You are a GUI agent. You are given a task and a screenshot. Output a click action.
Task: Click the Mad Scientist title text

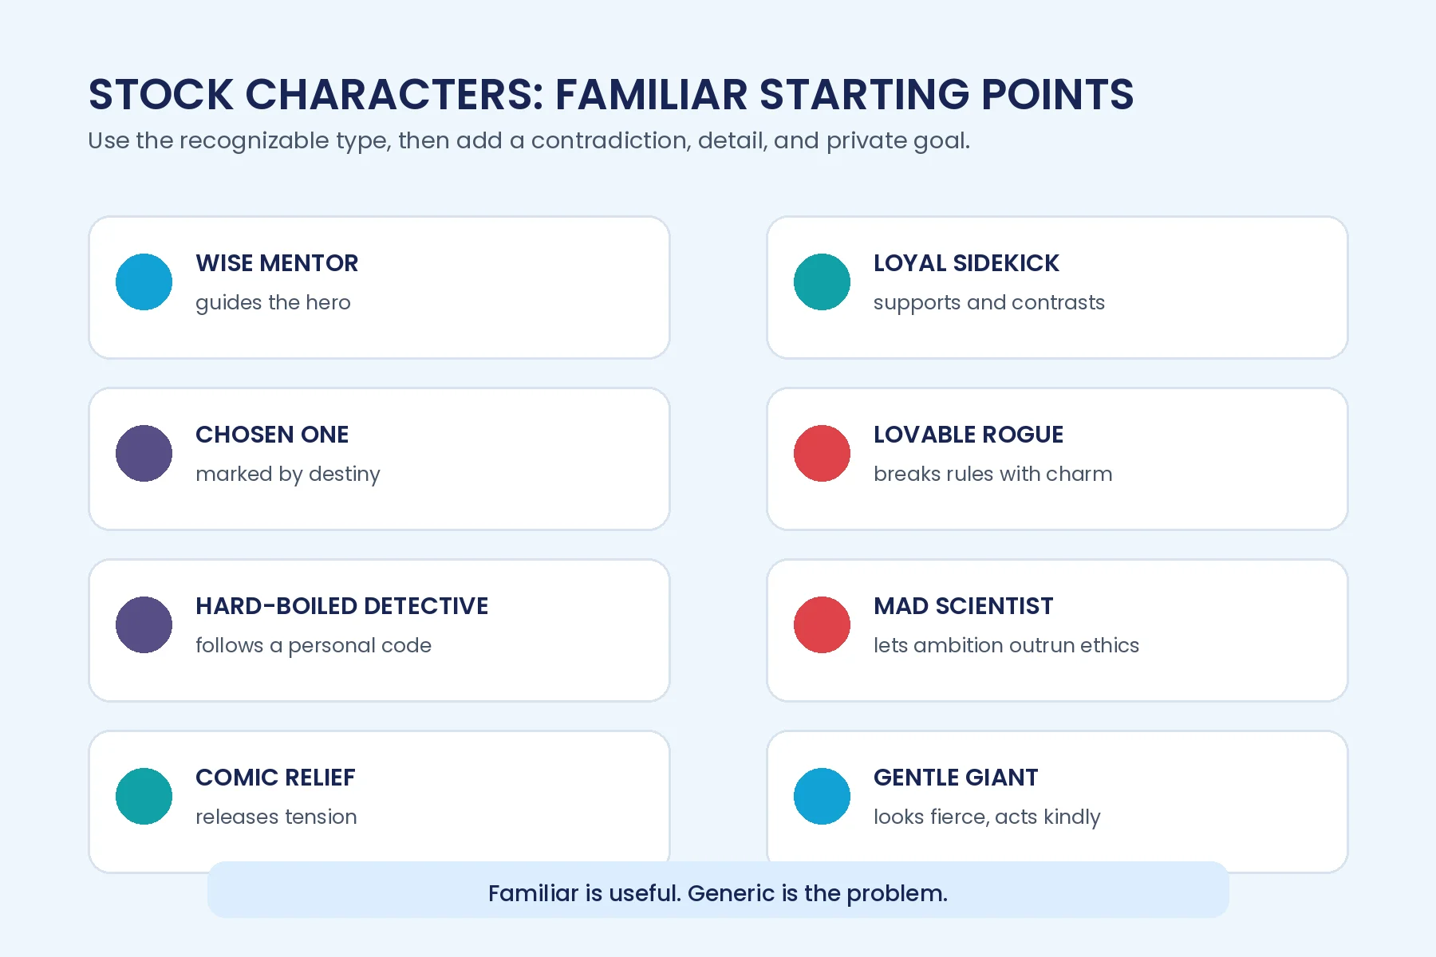(x=963, y=606)
